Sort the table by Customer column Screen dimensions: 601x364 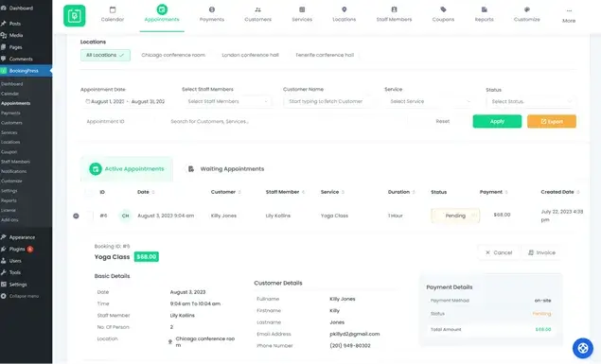click(226, 192)
